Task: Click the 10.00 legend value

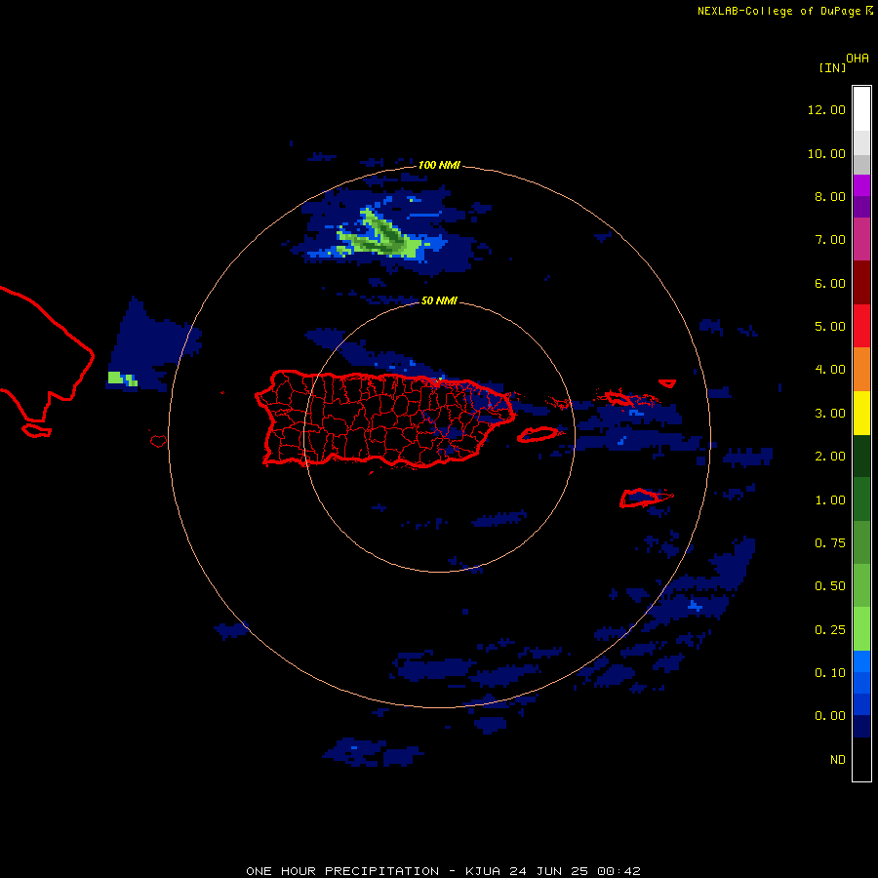Action: coord(826,153)
